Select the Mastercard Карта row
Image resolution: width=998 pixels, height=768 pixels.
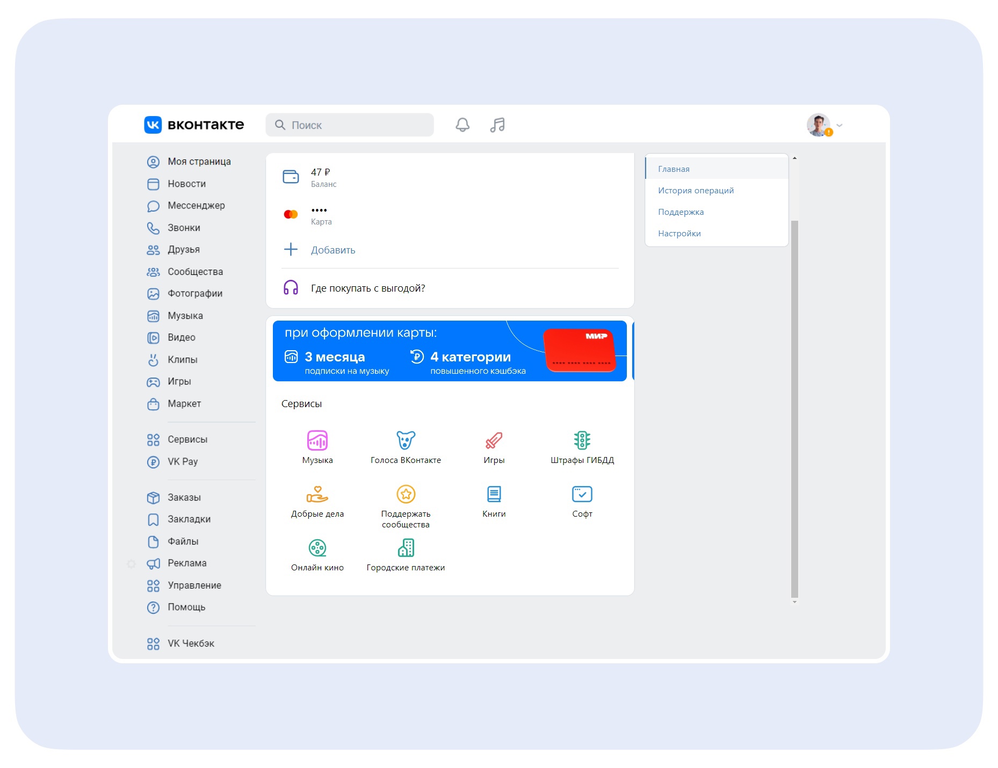tap(450, 214)
